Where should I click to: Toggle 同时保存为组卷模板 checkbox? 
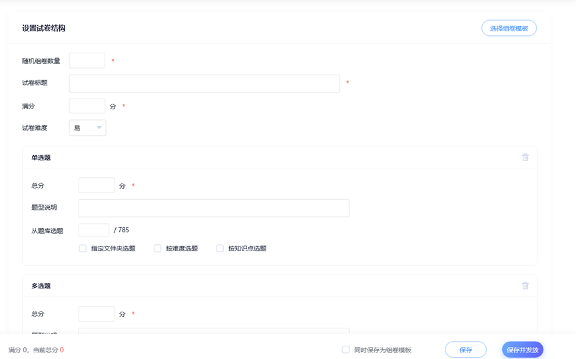click(x=346, y=350)
